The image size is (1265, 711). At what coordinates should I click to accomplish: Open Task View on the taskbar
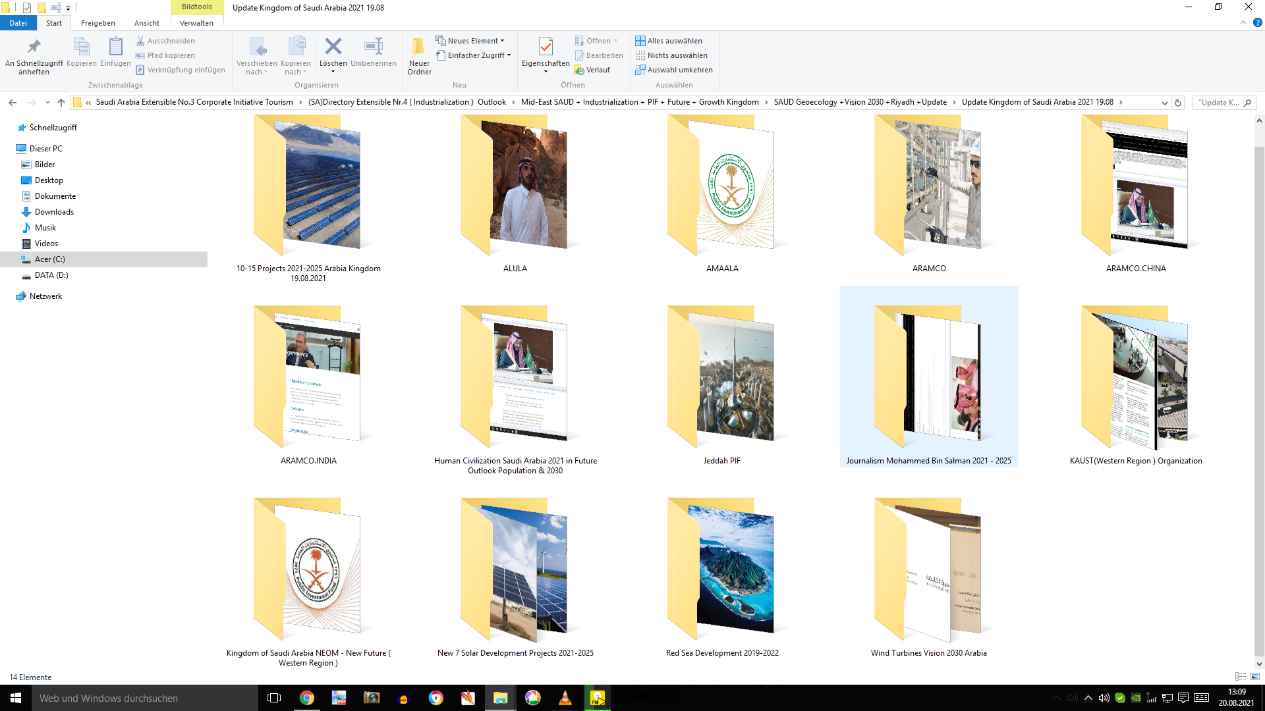point(274,698)
